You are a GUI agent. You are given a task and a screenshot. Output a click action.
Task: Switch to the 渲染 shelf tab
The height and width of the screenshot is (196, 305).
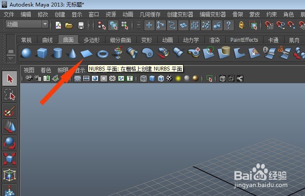click(214, 40)
